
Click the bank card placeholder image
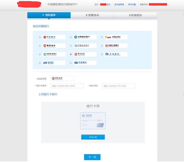pos(93,121)
